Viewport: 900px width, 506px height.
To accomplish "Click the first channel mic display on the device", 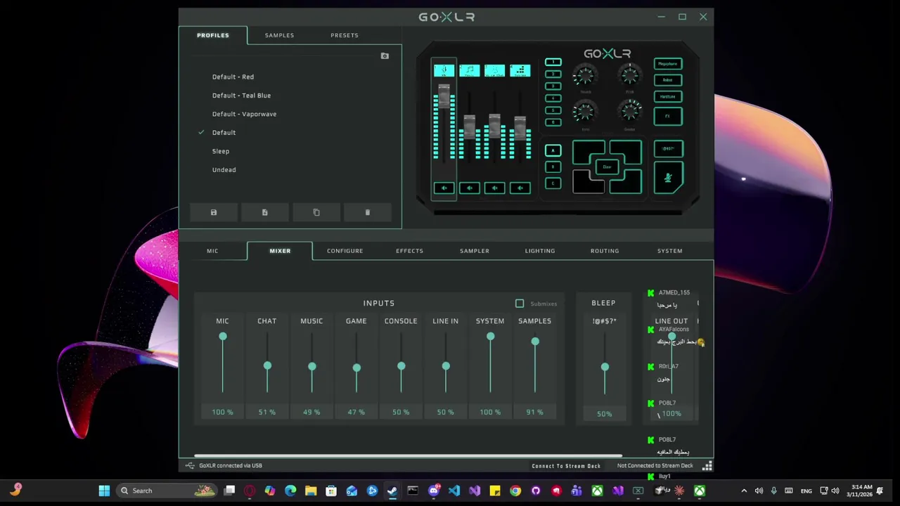I will pos(444,70).
